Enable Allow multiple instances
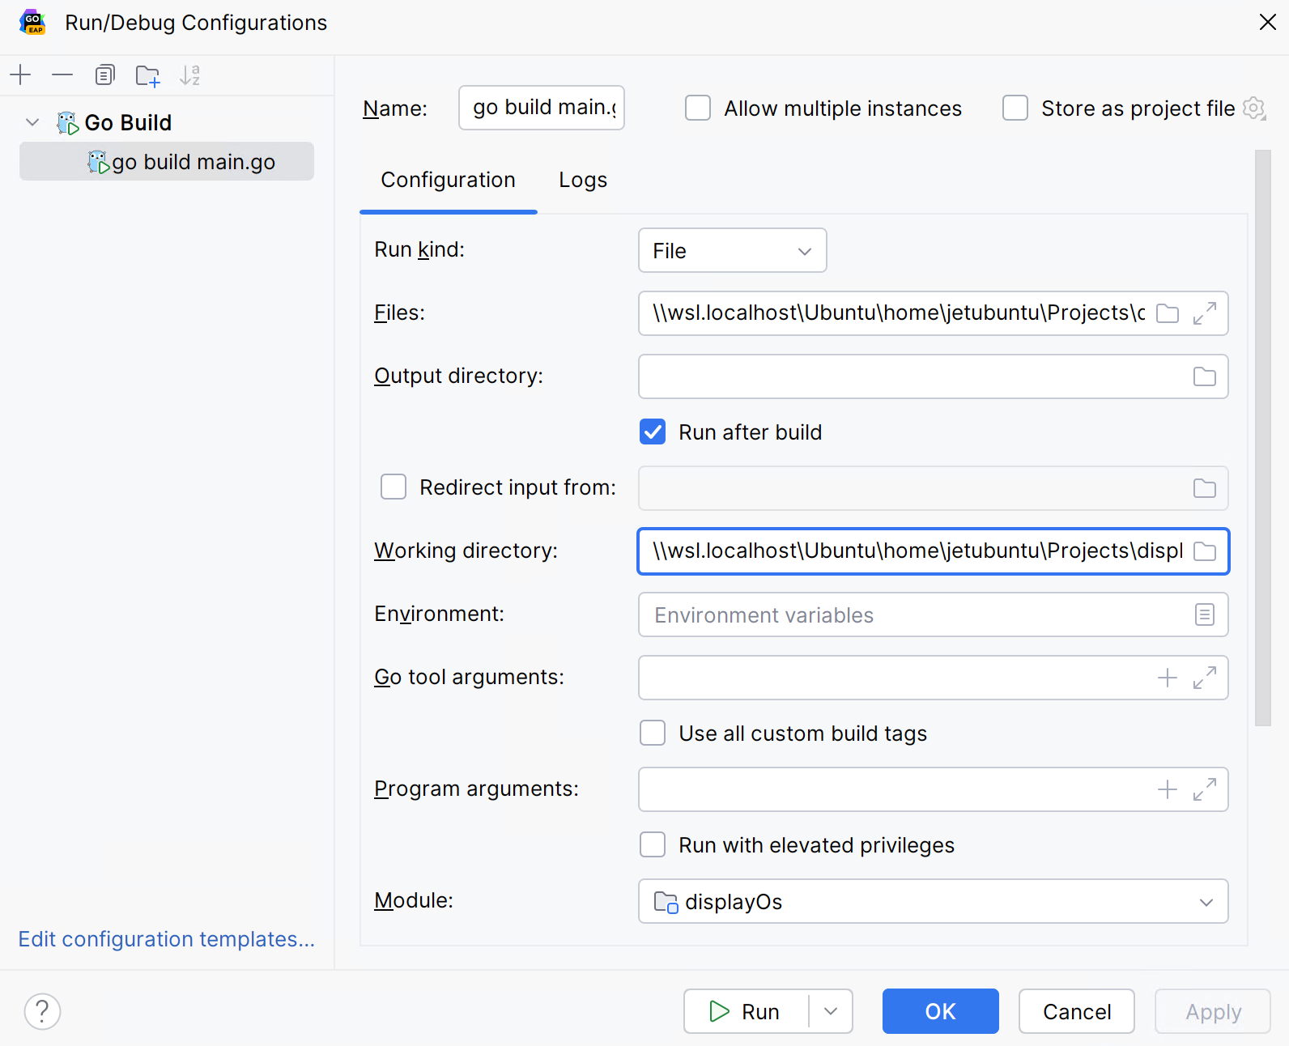The width and height of the screenshot is (1289, 1046). tap(698, 108)
